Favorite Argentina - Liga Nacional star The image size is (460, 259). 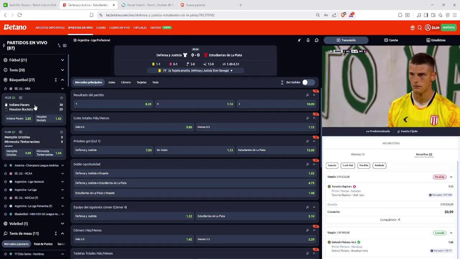(x=5, y=182)
